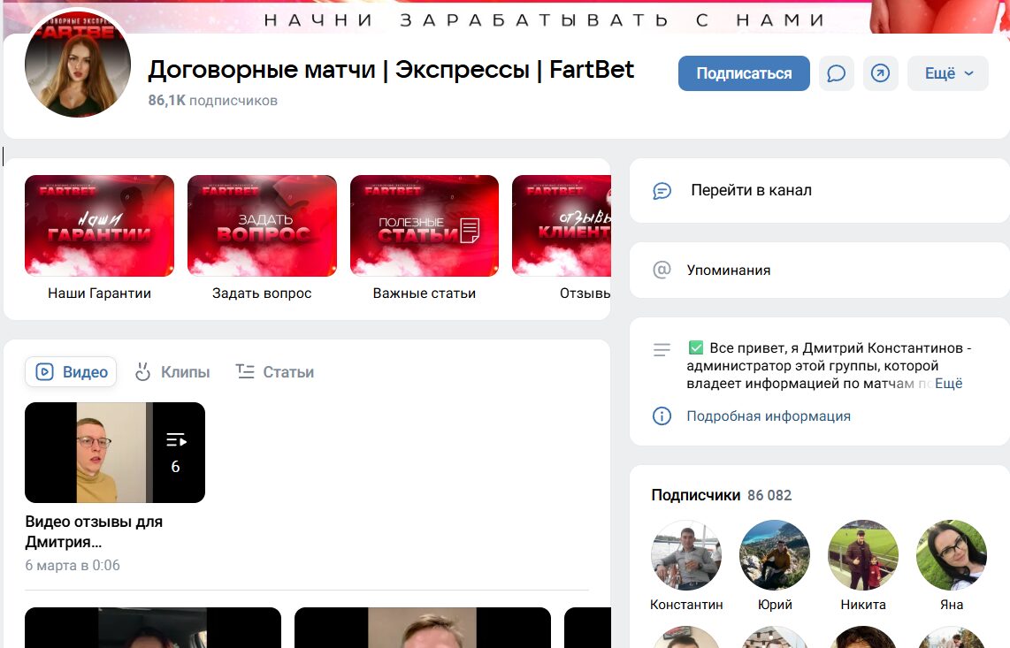Image resolution: width=1010 pixels, height=648 pixels.
Task: Click the playlist icon showing 6 videos
Action: point(176,440)
